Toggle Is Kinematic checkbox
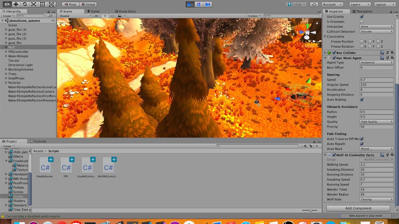399x224 pixels. 362,21
